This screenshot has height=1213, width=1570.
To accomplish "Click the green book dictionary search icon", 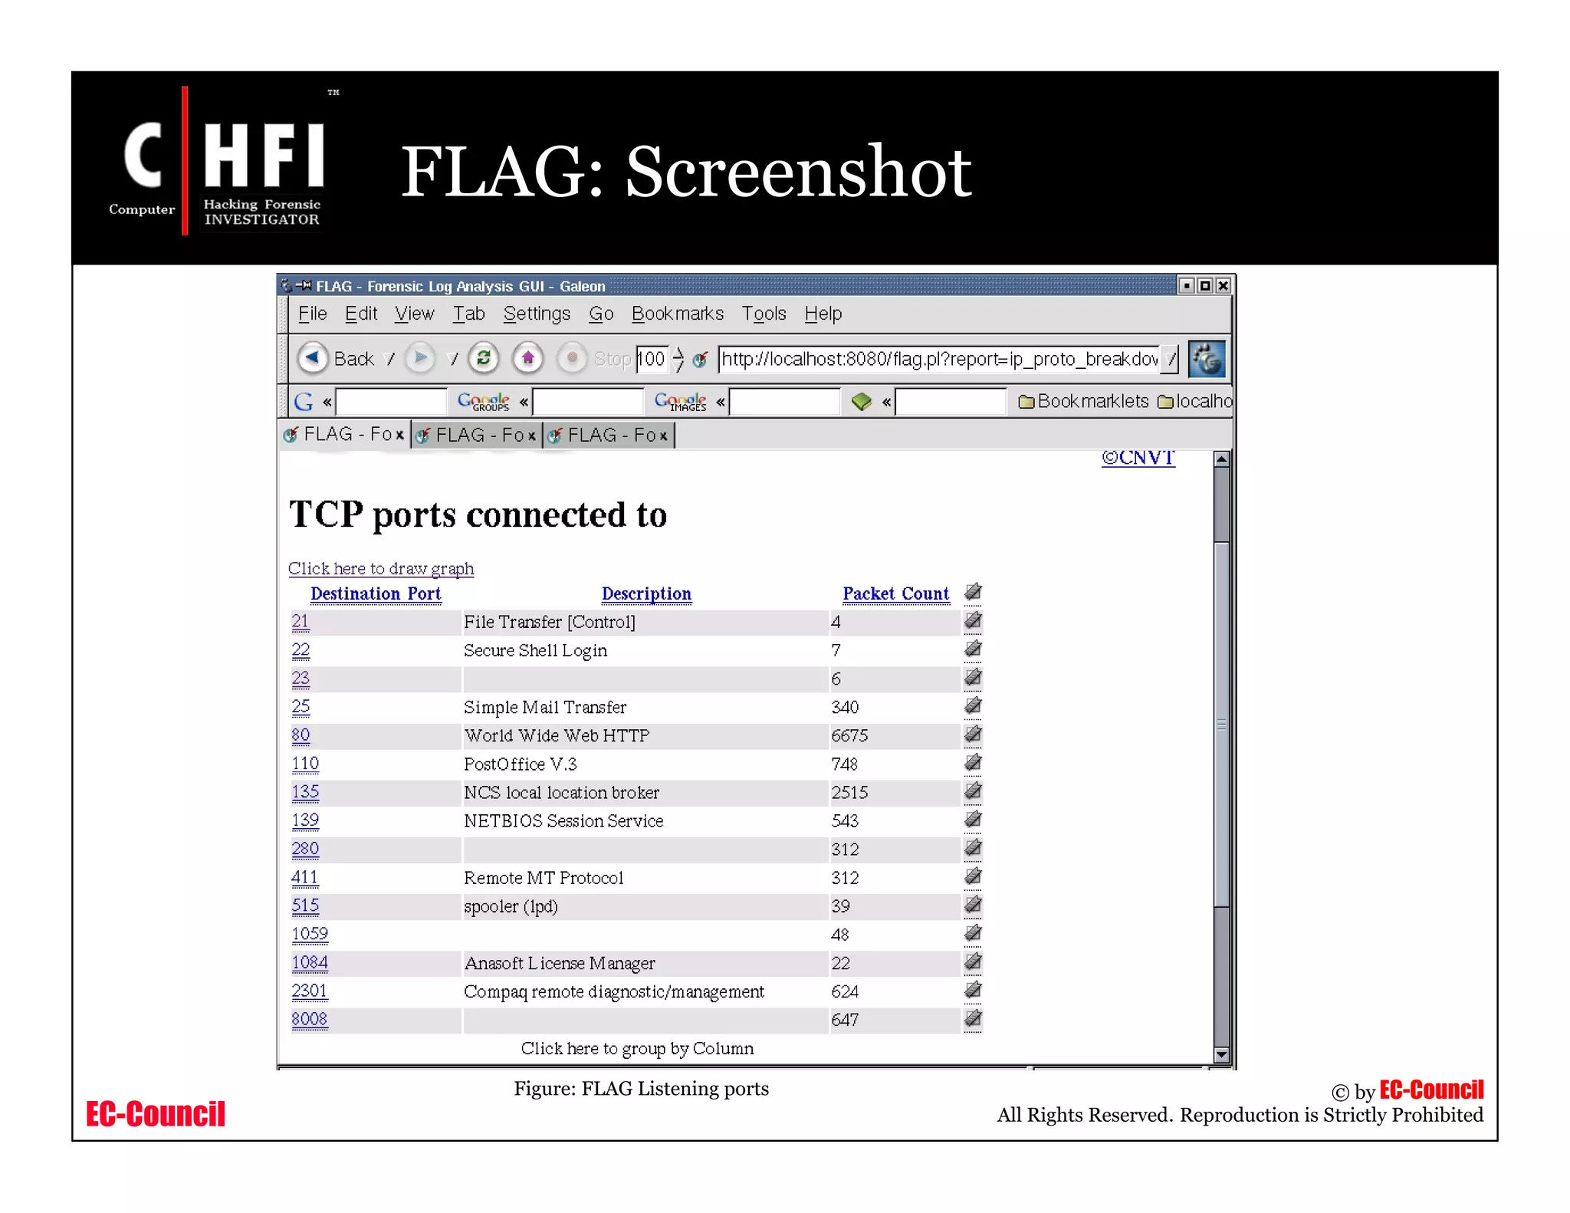I will pos(861,401).
